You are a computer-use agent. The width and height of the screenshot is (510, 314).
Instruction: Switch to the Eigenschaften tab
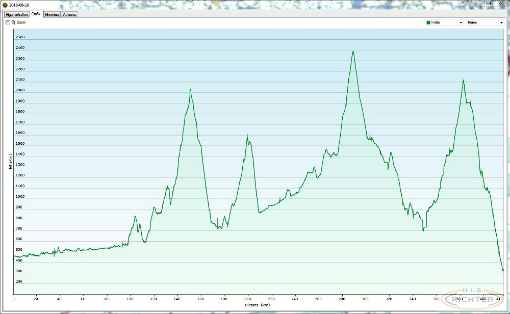click(x=16, y=15)
